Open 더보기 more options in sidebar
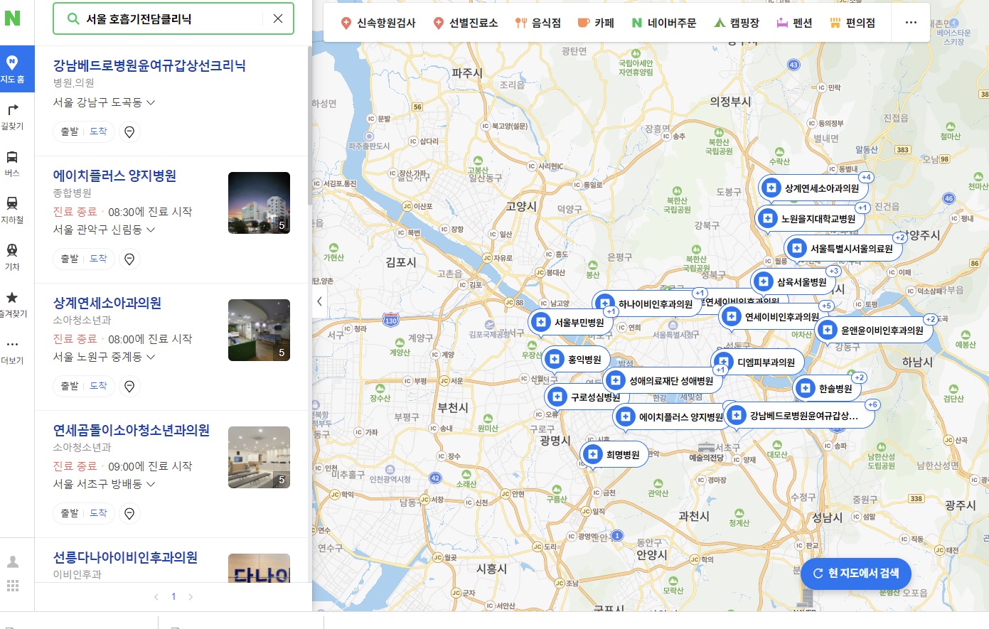This screenshot has height=629, width=989. coord(12,351)
